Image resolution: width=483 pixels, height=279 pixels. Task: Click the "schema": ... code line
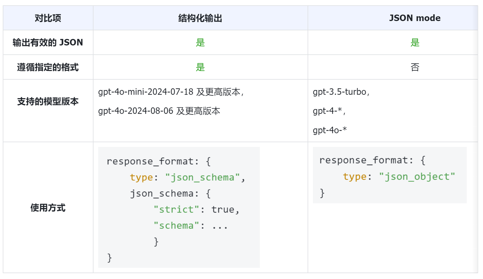pos(191,225)
